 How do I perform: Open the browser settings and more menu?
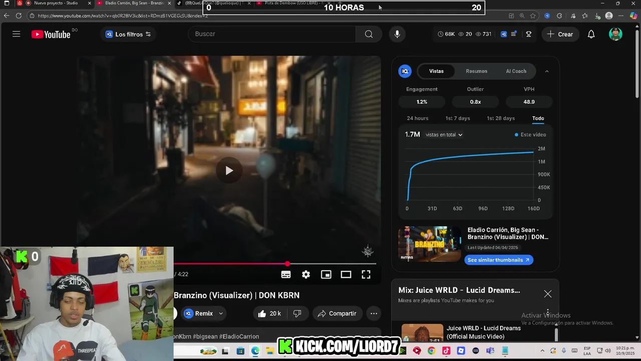click(x=621, y=16)
